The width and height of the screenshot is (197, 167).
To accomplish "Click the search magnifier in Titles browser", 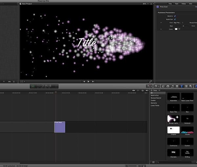I will [158, 162].
